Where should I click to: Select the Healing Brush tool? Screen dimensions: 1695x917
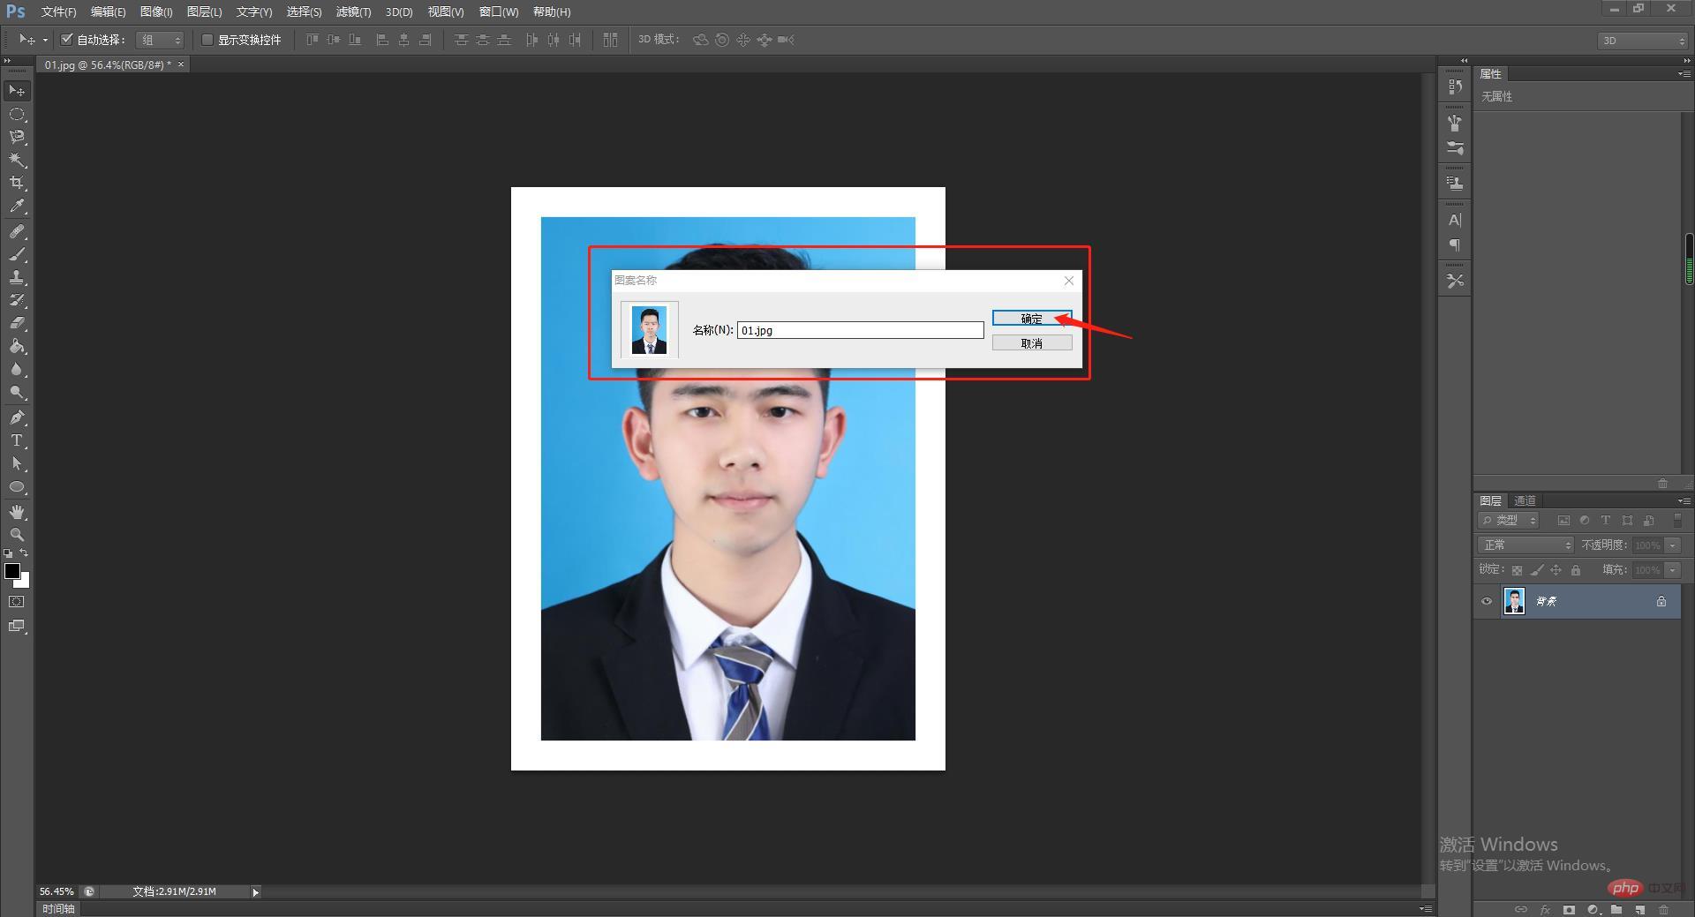(17, 231)
